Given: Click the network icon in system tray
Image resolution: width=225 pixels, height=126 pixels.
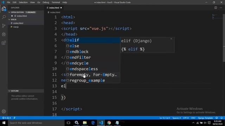Looking at the screenshot, I should click(x=198, y=123).
